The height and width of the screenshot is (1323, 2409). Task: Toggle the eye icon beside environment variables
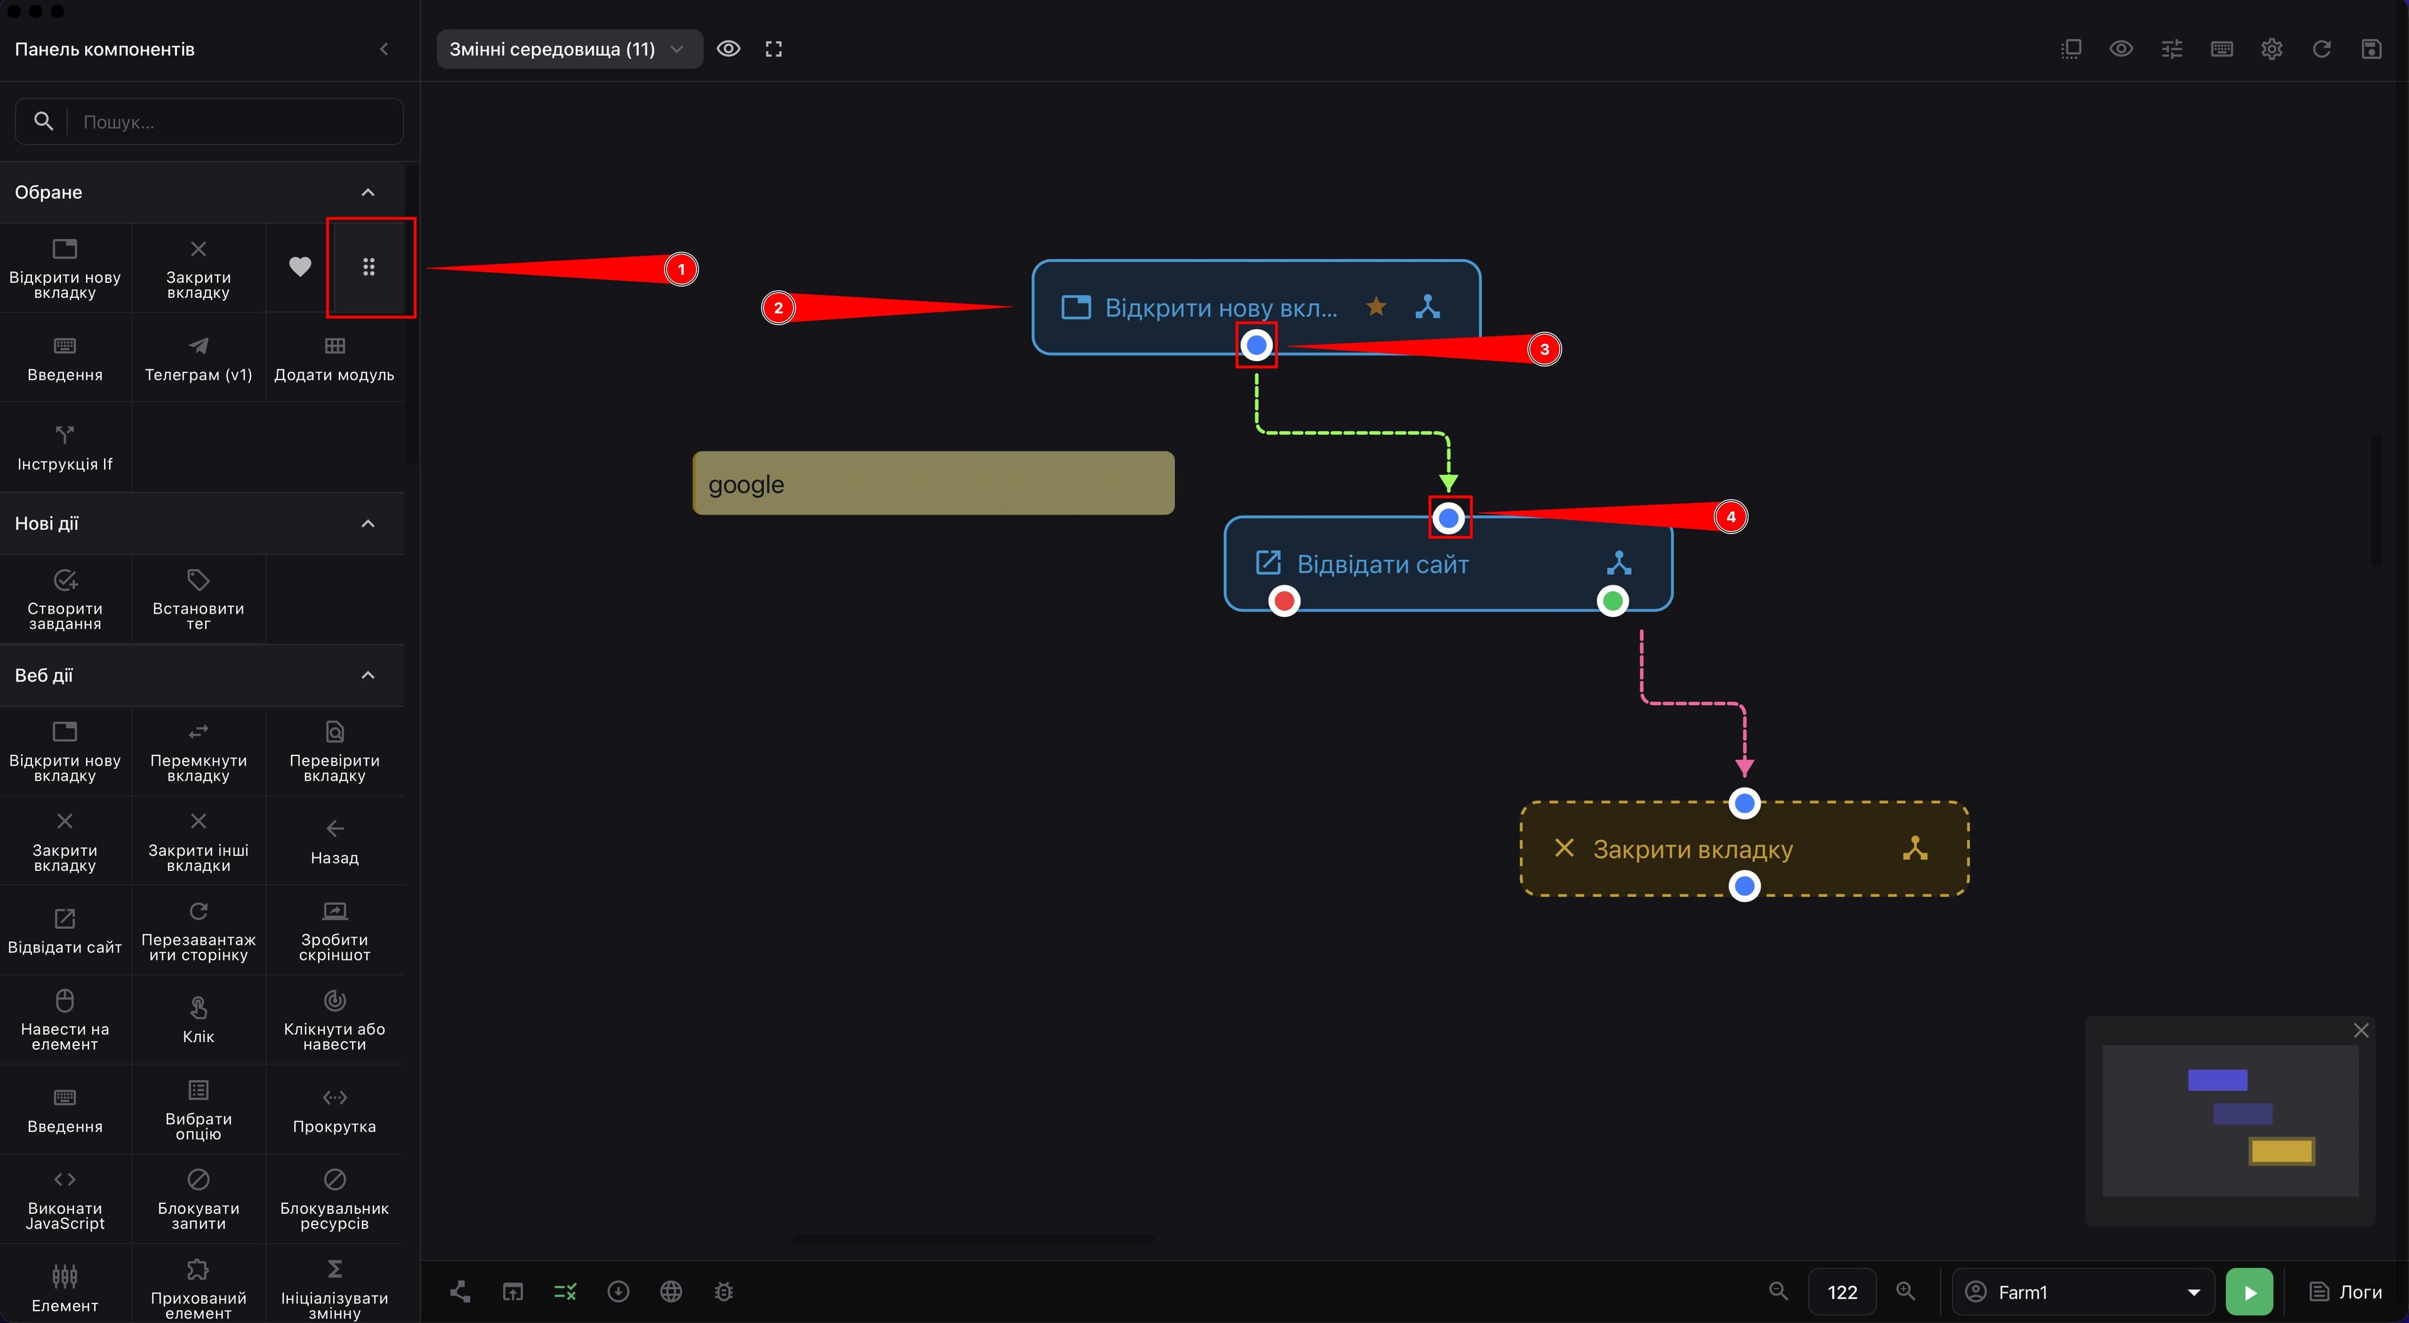[728, 49]
